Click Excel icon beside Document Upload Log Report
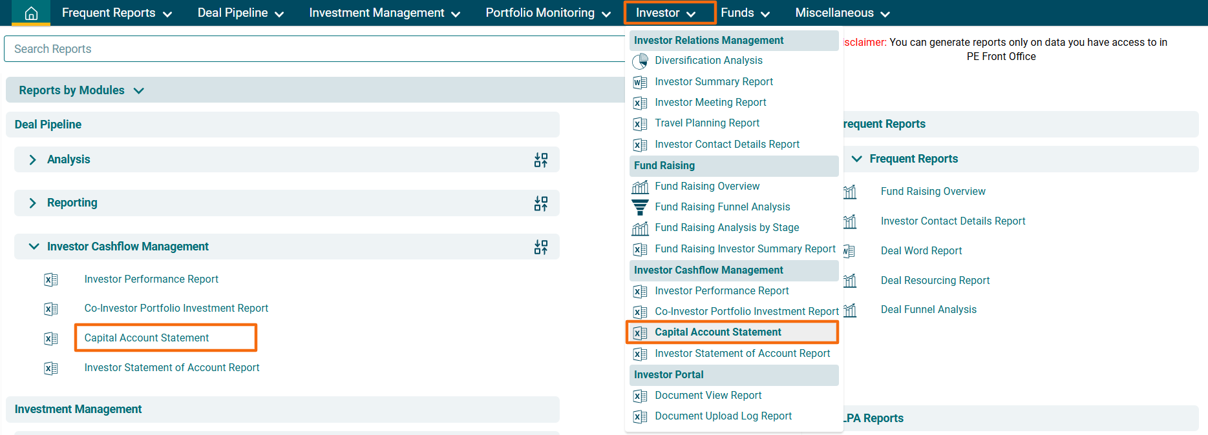Viewport: 1208px width, 435px height. click(x=640, y=416)
